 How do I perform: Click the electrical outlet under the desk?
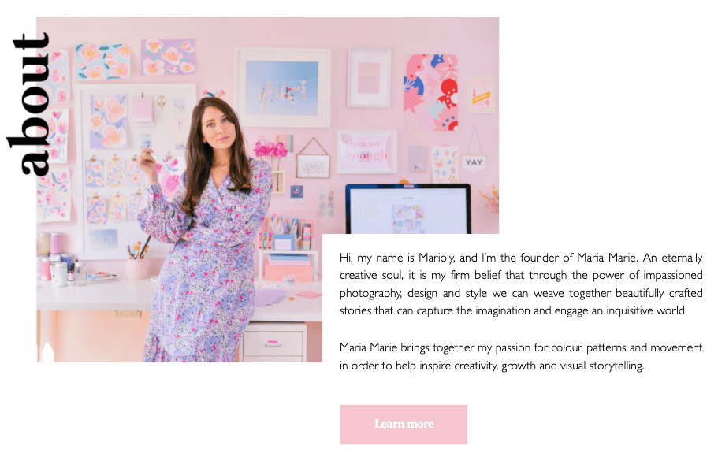(128, 314)
